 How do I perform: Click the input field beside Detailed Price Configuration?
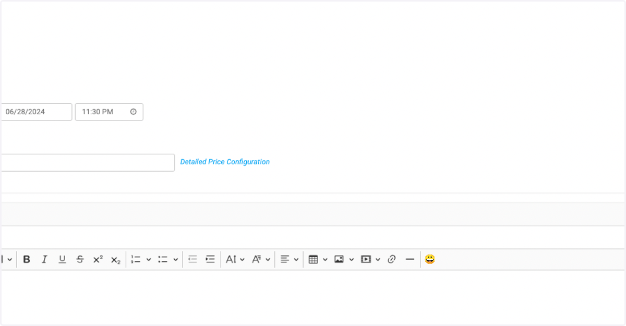(x=87, y=163)
